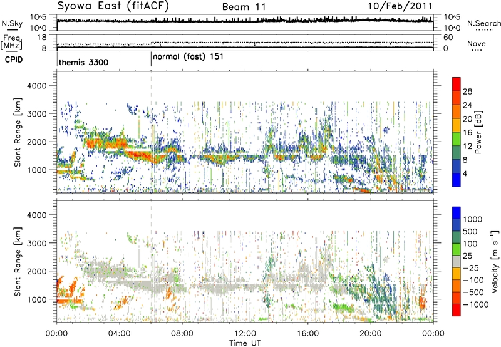Viewport: 501px width, 347px height.
Task: Click the "Syowa East (fitACF)" plot title
Action: 113,6
